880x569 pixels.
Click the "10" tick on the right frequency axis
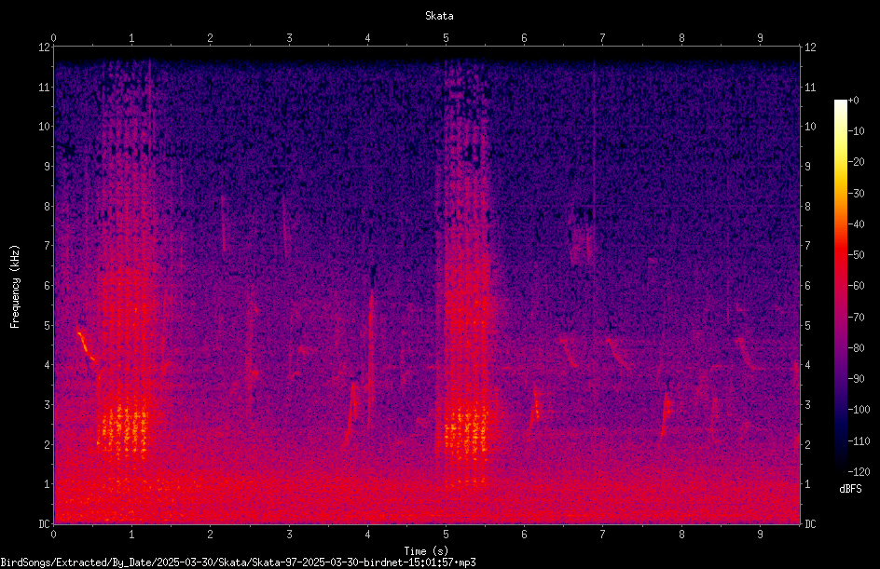coord(810,127)
